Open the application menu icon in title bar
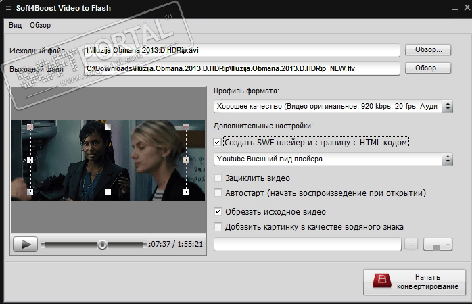The width and height of the screenshot is (472, 304). [x=9, y=8]
